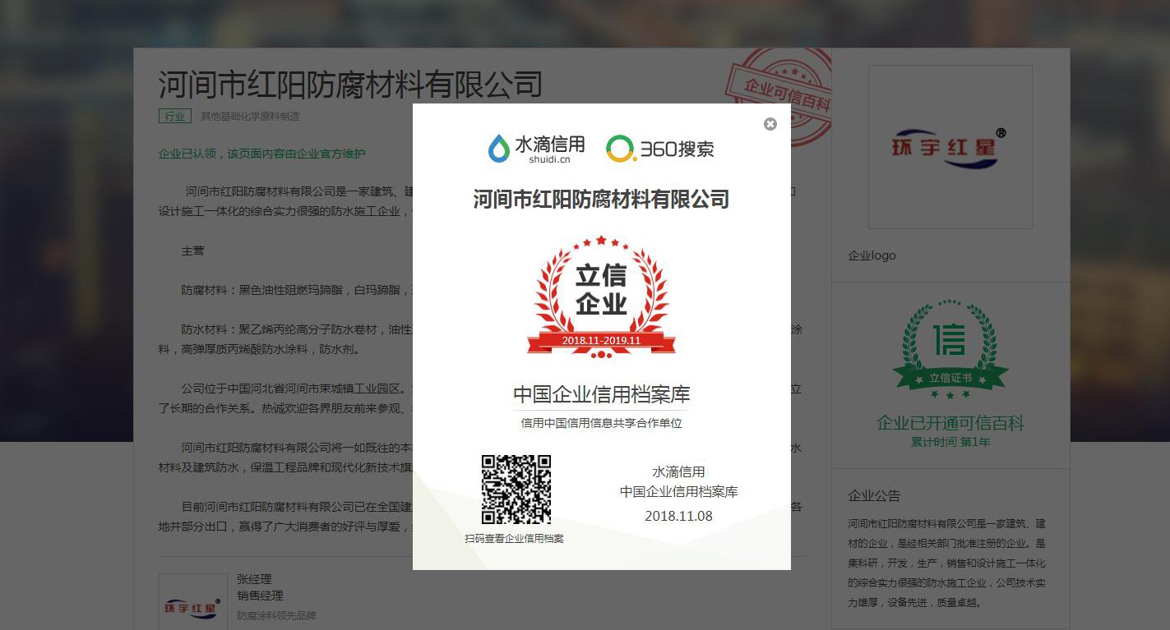This screenshot has height=630, width=1170.
Task: Close the credit certificate popup
Action: (x=770, y=124)
